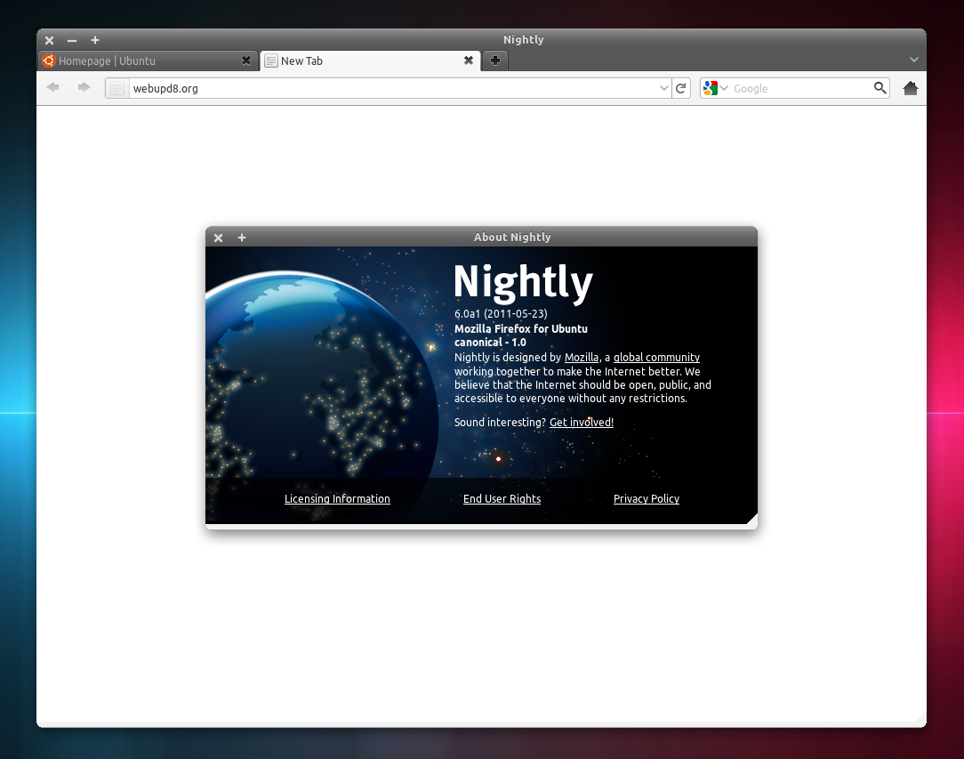Close the Homepage | Ubuntu tab
This screenshot has width=964, height=759.
pos(246,61)
